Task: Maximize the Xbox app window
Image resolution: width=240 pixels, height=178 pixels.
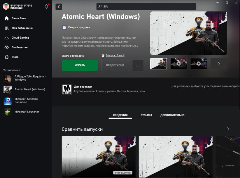Action: [227, 3]
